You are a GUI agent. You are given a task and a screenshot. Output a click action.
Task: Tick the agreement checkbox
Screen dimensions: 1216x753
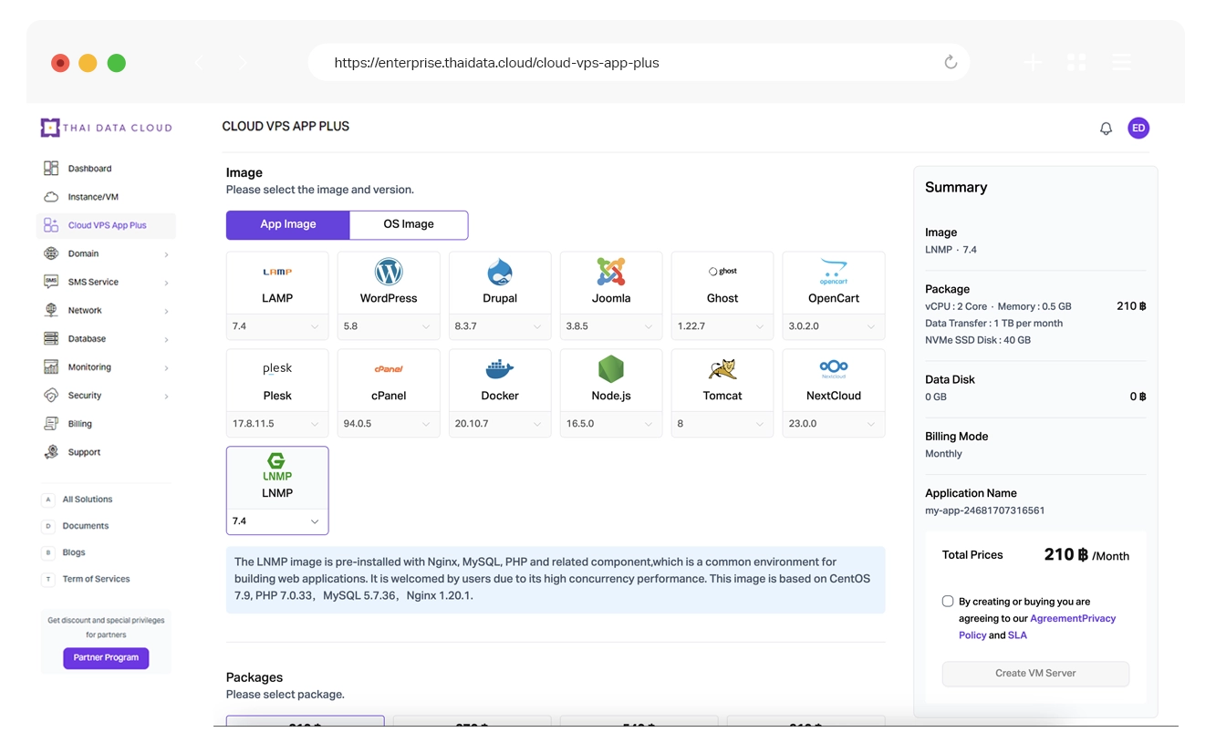[948, 602]
